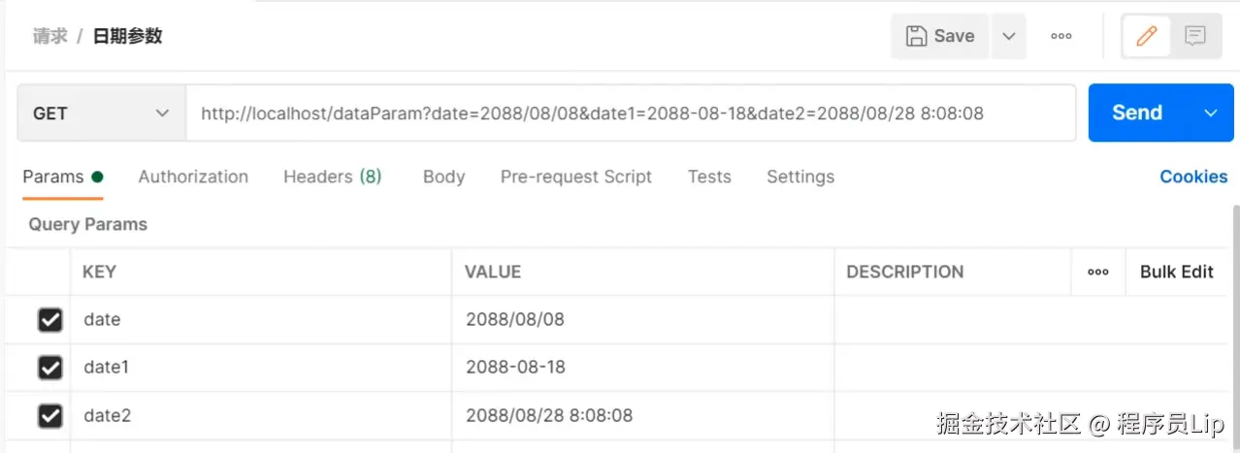Open the GET method dropdown

tap(101, 113)
